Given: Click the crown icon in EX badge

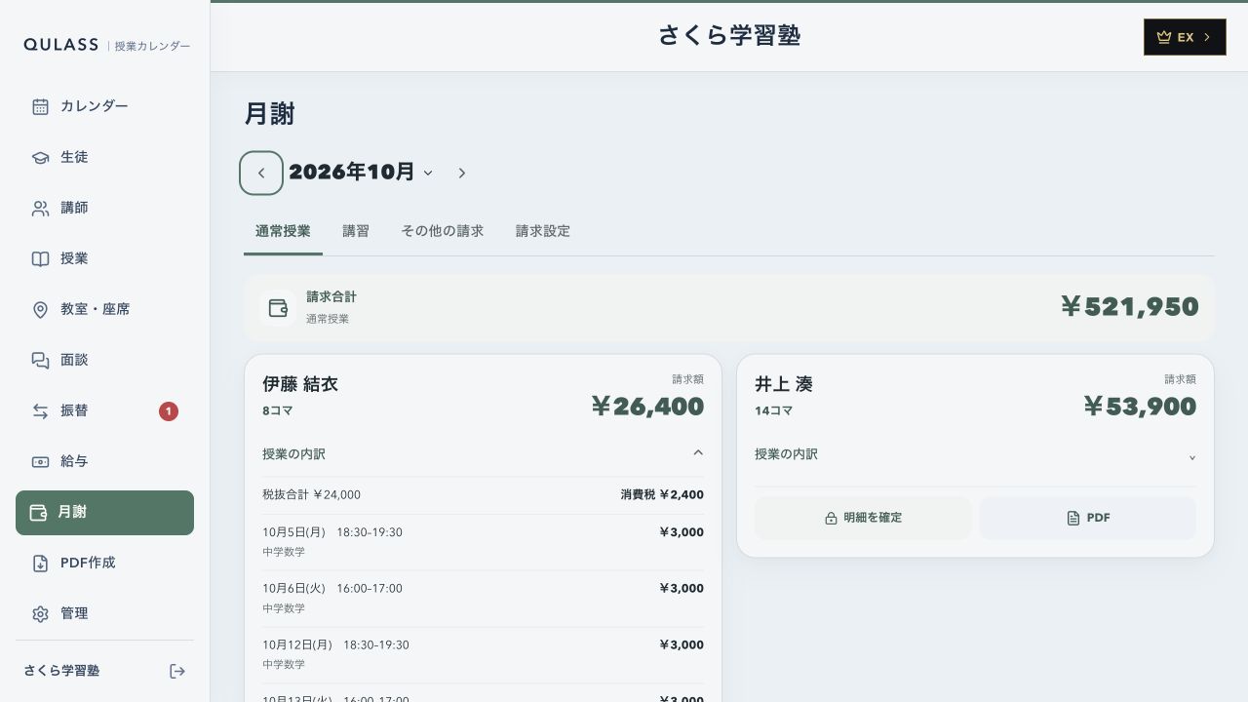Looking at the screenshot, I should 1163,37.
